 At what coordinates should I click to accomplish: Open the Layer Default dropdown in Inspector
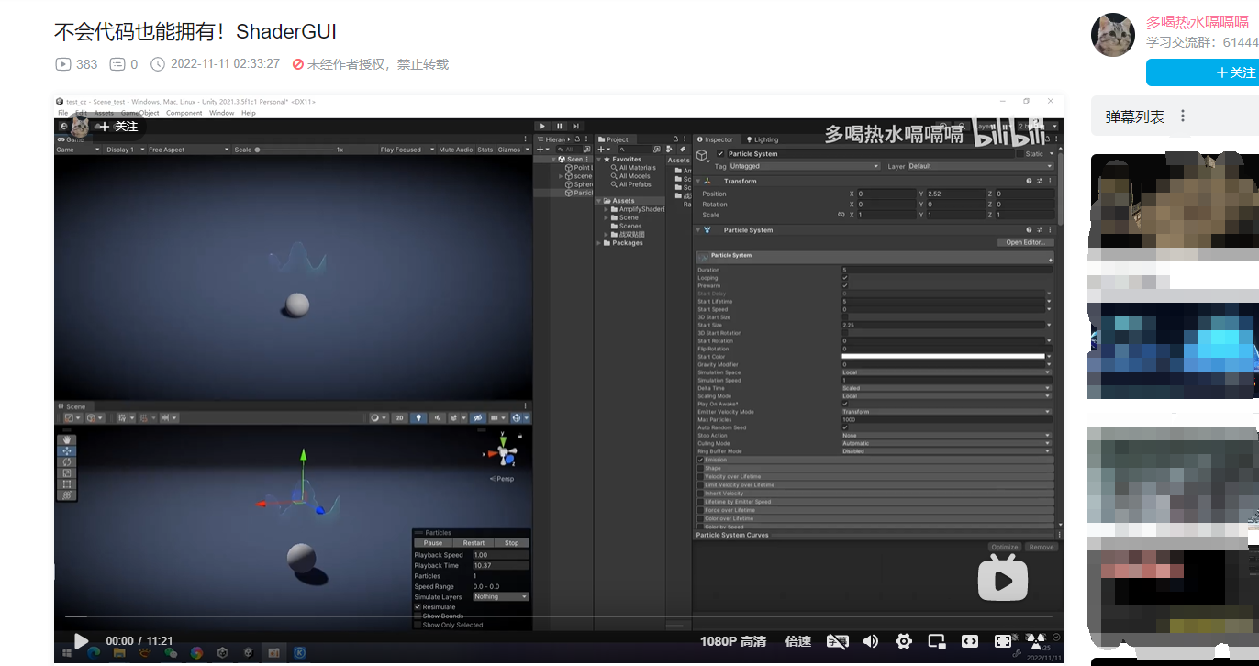[x=982, y=166]
